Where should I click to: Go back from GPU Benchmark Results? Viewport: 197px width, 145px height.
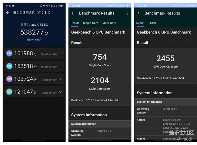click(139, 13)
